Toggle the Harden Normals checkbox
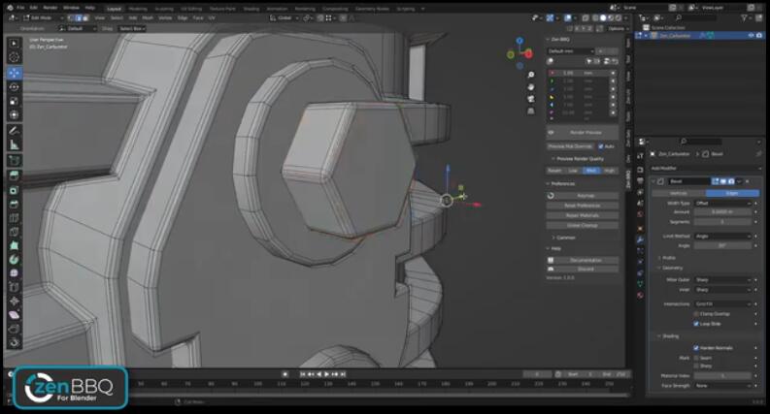The image size is (770, 414). 696,348
